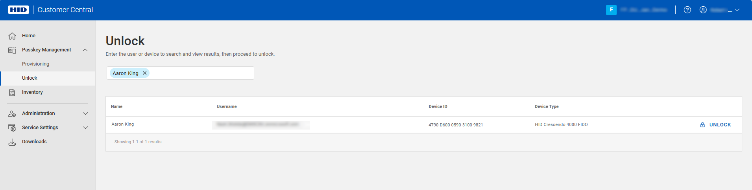Unlock Aaron King's Crescendo device
The width and height of the screenshot is (752, 190).
(x=716, y=125)
